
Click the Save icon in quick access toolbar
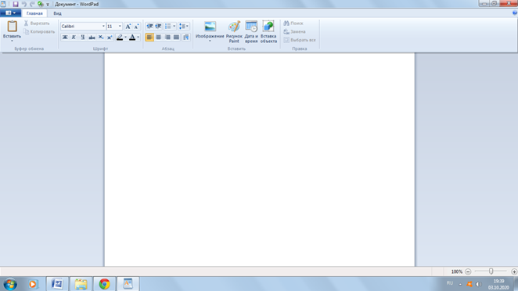(15, 4)
